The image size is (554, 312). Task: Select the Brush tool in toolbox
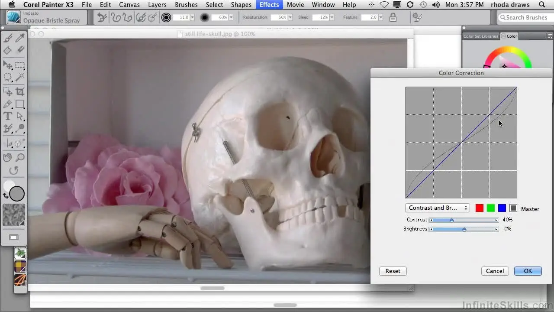pos(8,39)
